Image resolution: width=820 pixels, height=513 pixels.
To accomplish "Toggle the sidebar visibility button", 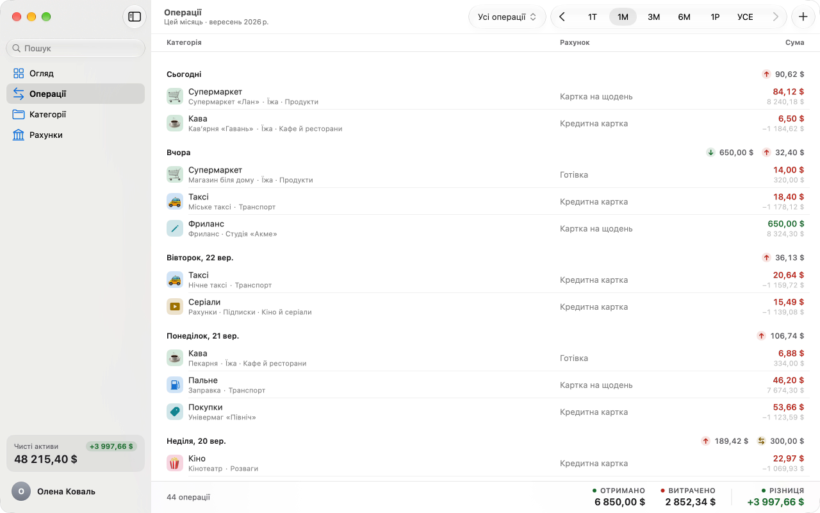I will tap(135, 17).
